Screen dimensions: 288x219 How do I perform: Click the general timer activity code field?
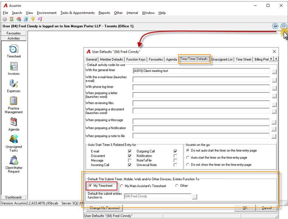(201, 71)
